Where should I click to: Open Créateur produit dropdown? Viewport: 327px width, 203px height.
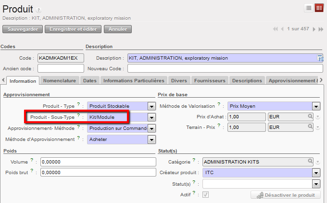click(316, 173)
